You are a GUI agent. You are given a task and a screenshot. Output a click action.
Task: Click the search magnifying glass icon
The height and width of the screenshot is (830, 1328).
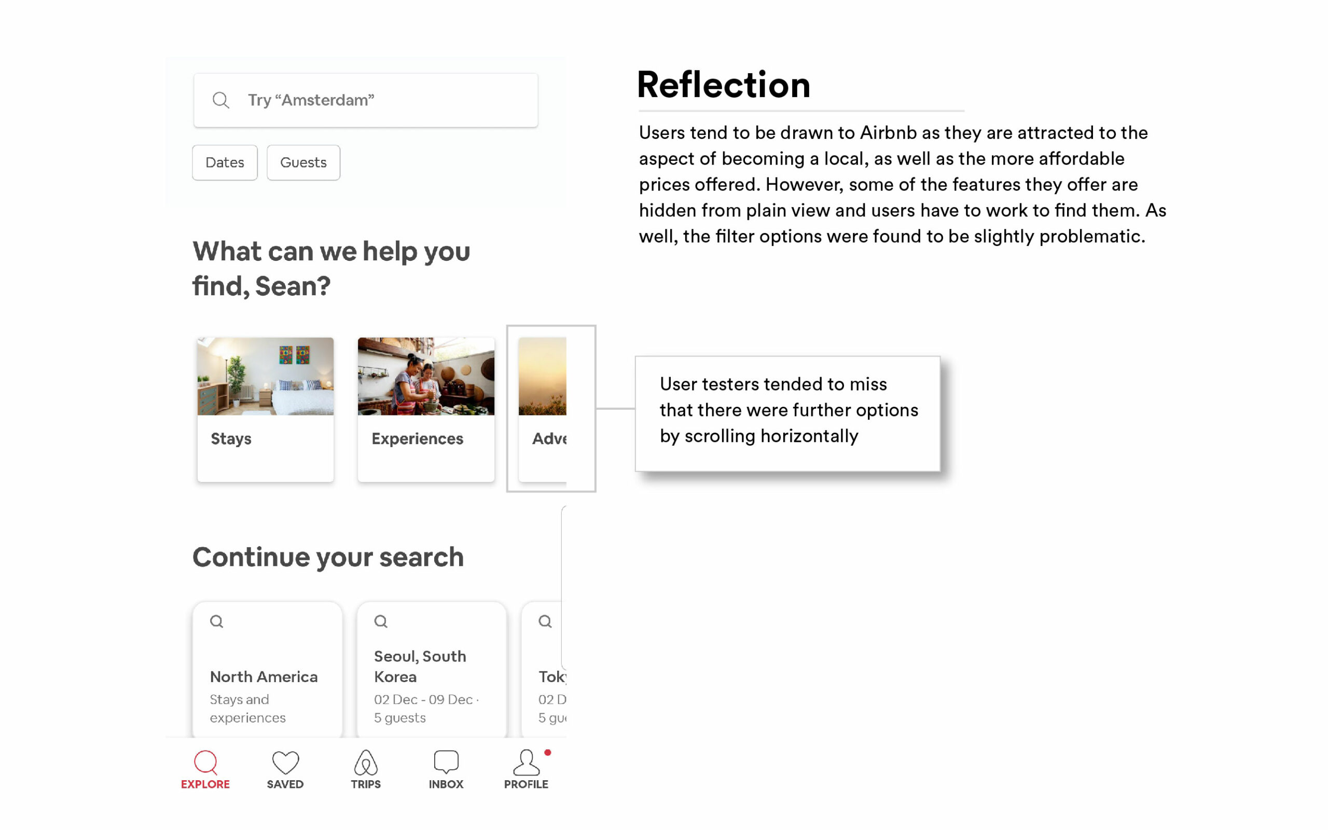pos(222,101)
